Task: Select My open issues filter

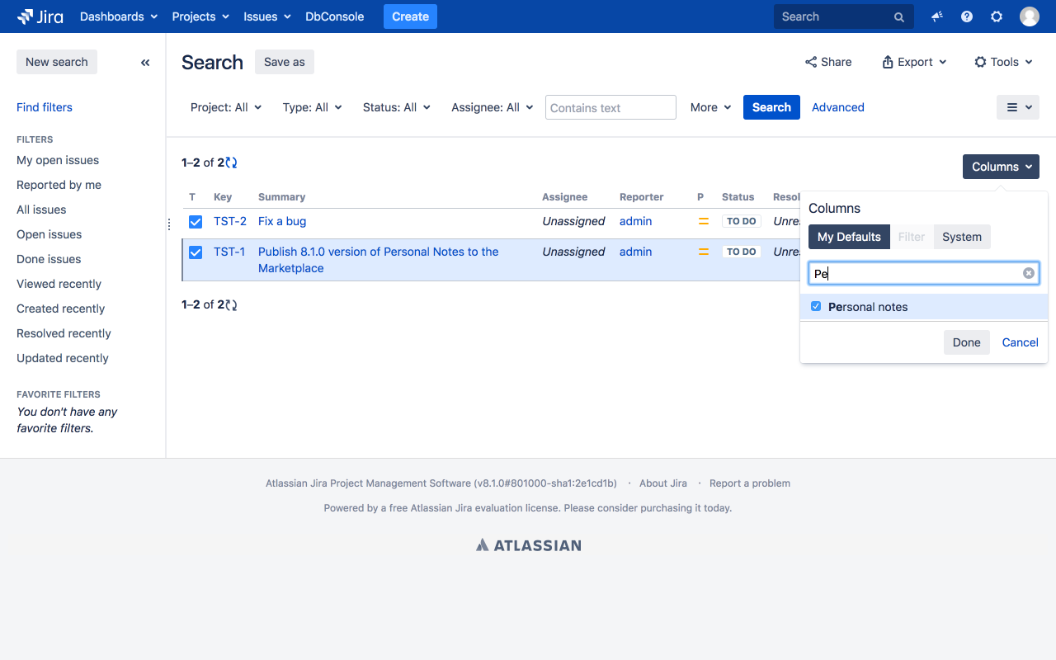Action: (58, 160)
